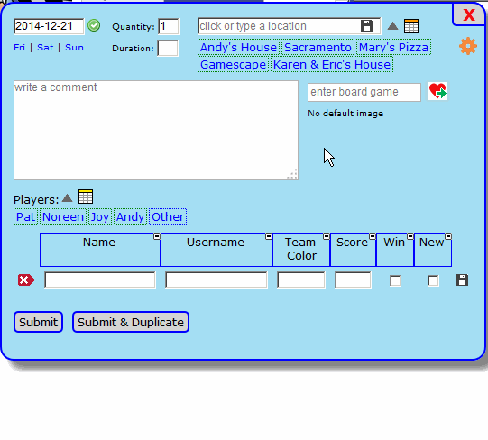Click the green date validation checkmark icon
Screen dimensions: 488x440
click(94, 25)
